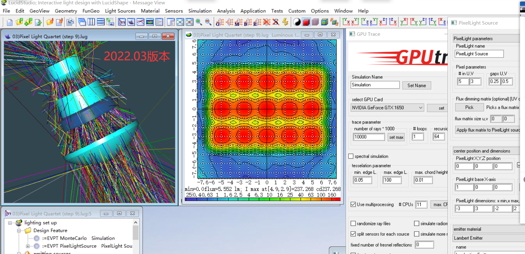Screen dimensions: 525x254
Task: Enable the spectral simulation checkbox
Action: click(351, 156)
